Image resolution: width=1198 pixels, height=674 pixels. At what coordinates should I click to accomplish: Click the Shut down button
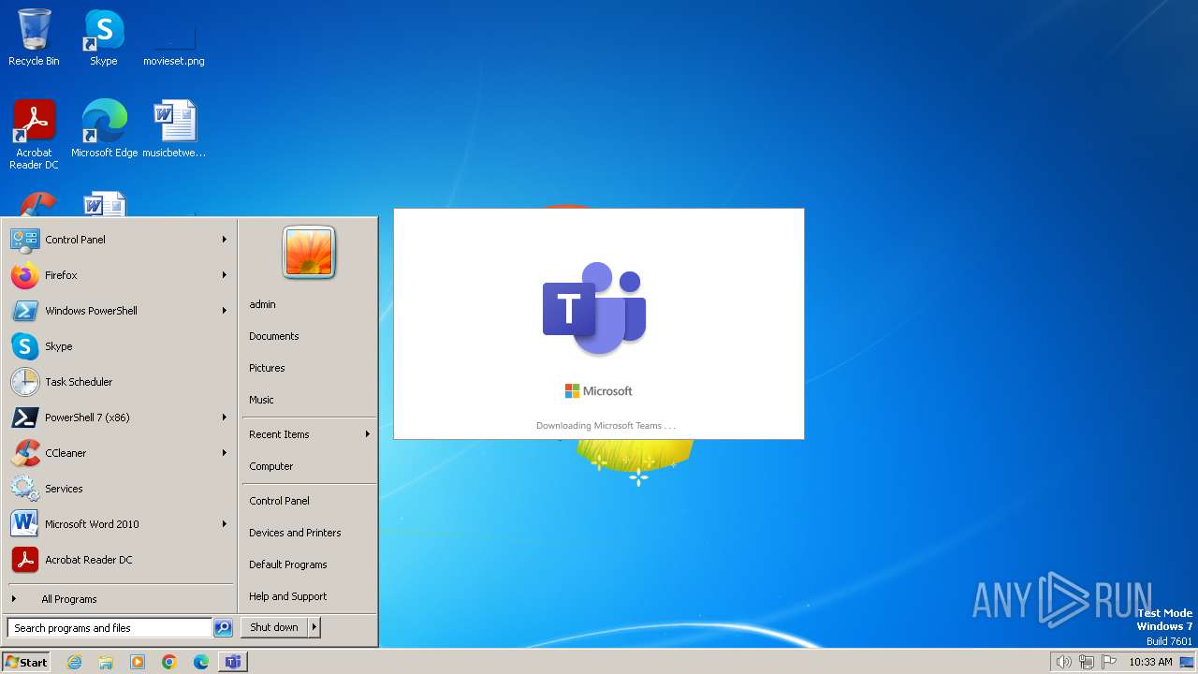pyautogui.click(x=274, y=627)
